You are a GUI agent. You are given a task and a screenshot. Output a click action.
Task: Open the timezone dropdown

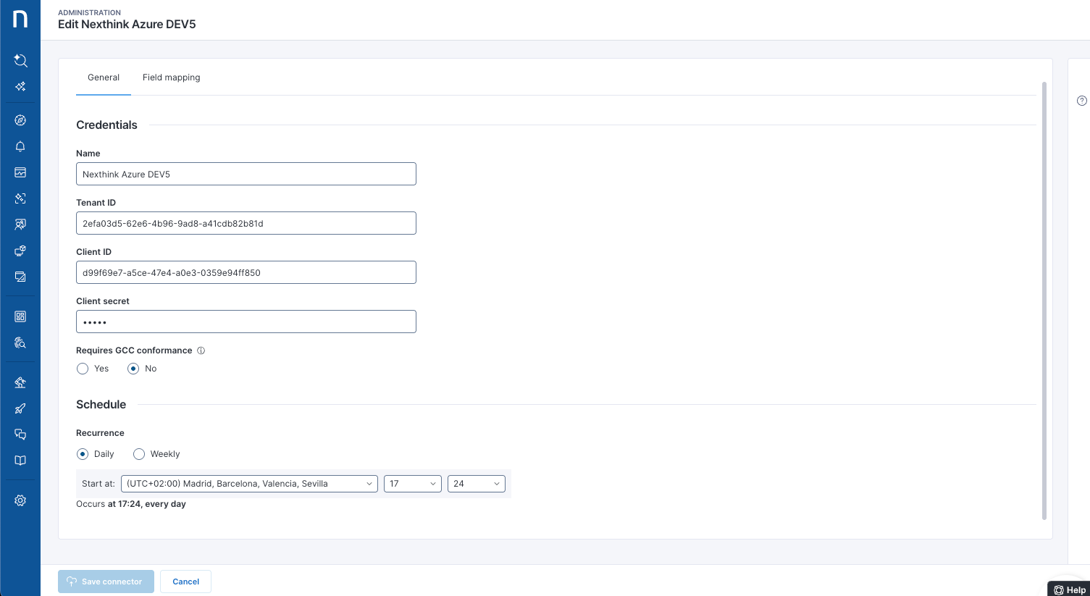pos(249,484)
